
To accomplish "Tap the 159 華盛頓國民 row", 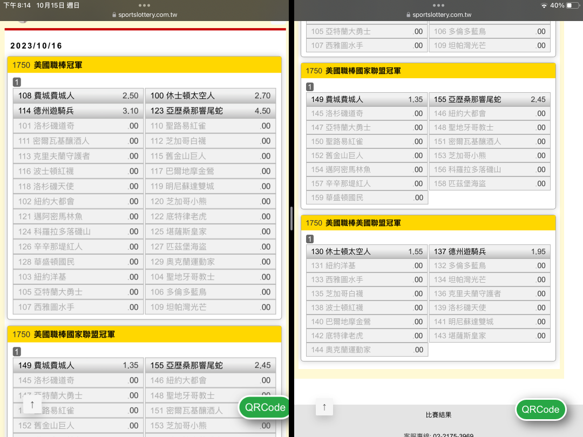I will click(x=367, y=197).
